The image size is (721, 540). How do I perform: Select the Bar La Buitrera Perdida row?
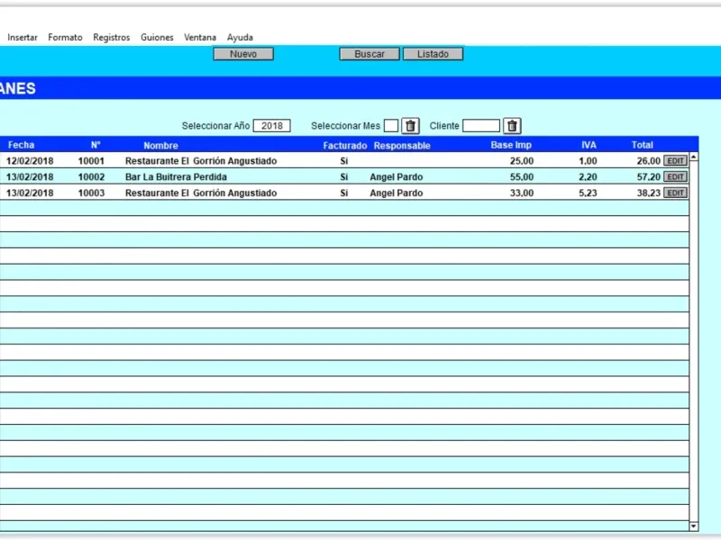click(x=176, y=177)
